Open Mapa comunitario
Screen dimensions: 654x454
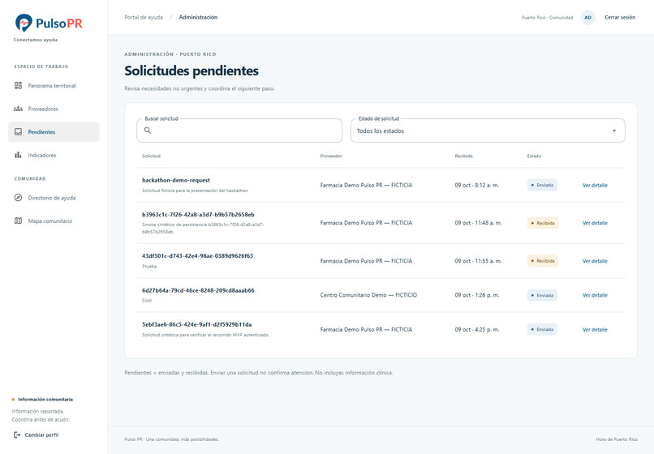coord(54,221)
